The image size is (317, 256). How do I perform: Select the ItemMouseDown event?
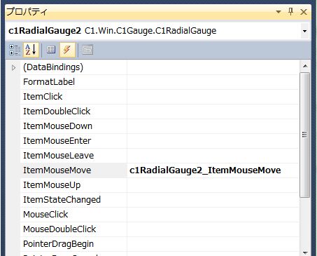pyautogui.click(x=57, y=126)
